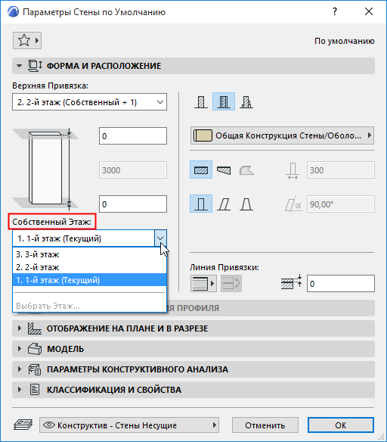This screenshot has width=387, height=442.
Task: Toggle the layer visibility eye icon
Action: point(49,425)
